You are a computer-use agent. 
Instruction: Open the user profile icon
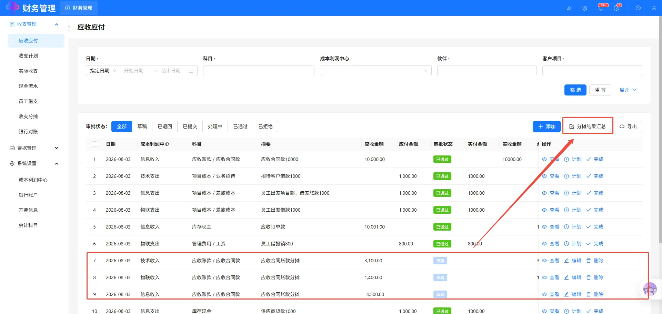click(654, 8)
